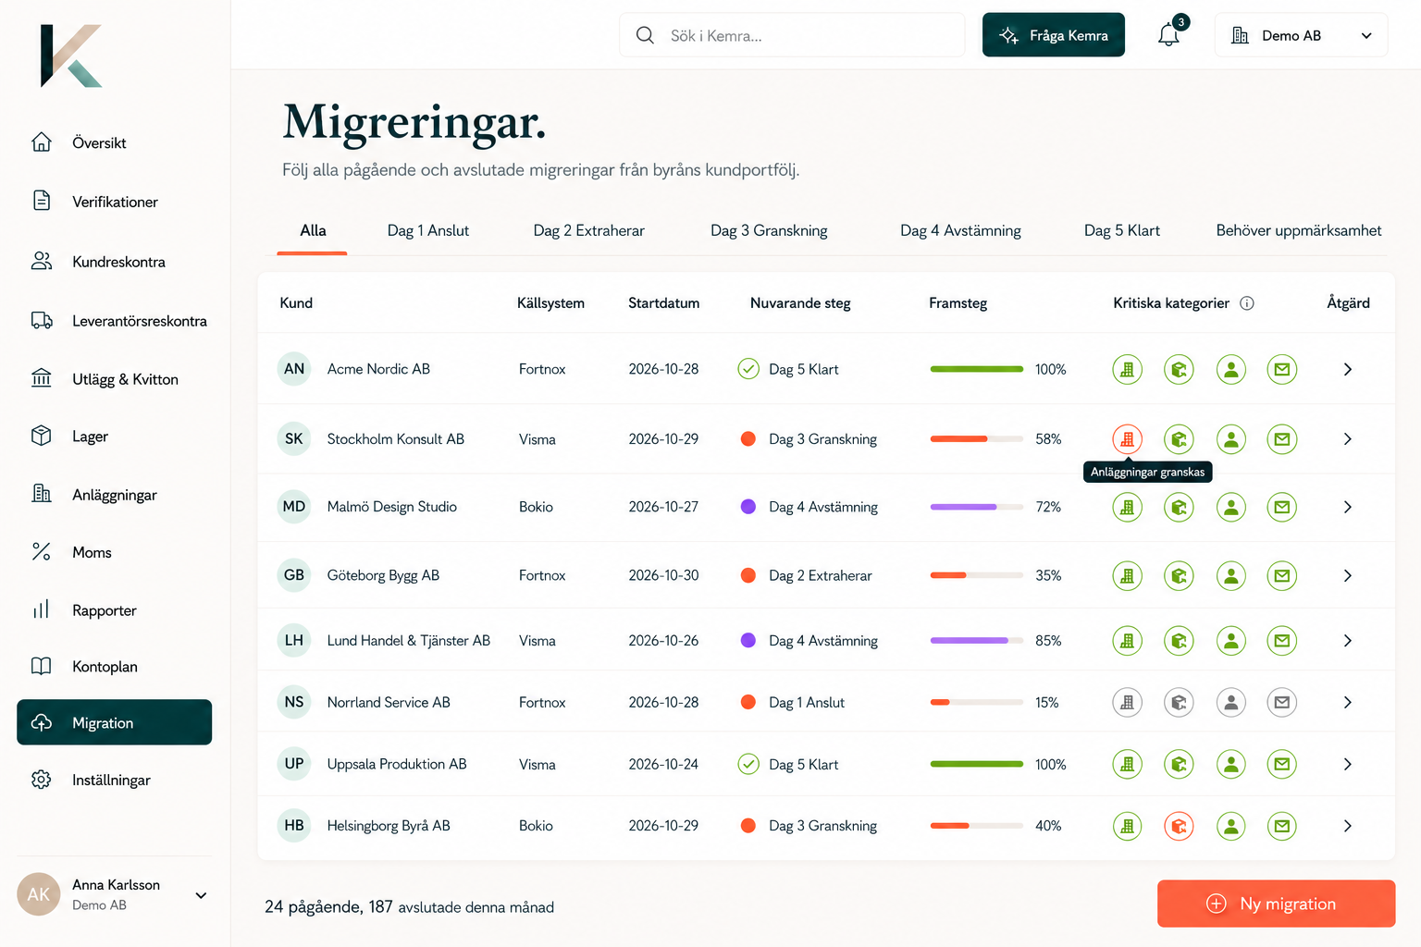Click the green check icon in Acme Nordic row
Image resolution: width=1421 pixels, height=947 pixels.
(x=748, y=369)
